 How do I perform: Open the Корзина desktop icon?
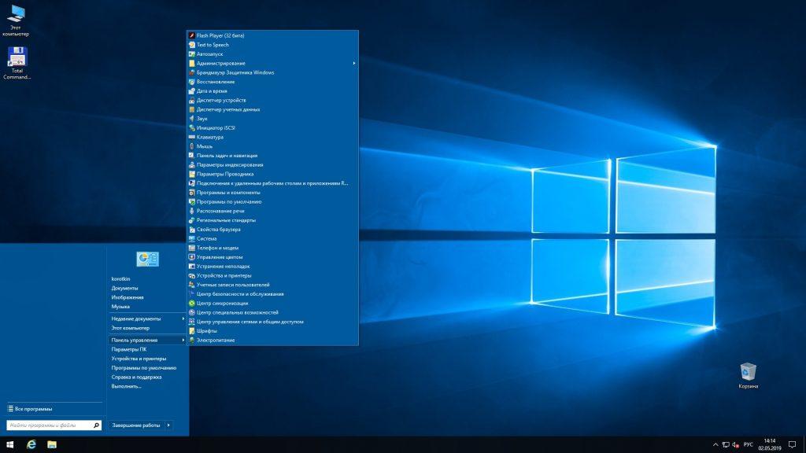coord(748,375)
